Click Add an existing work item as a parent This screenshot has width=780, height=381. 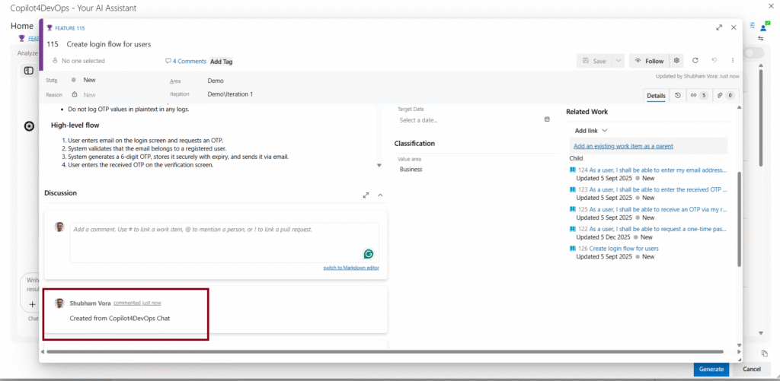(623, 146)
